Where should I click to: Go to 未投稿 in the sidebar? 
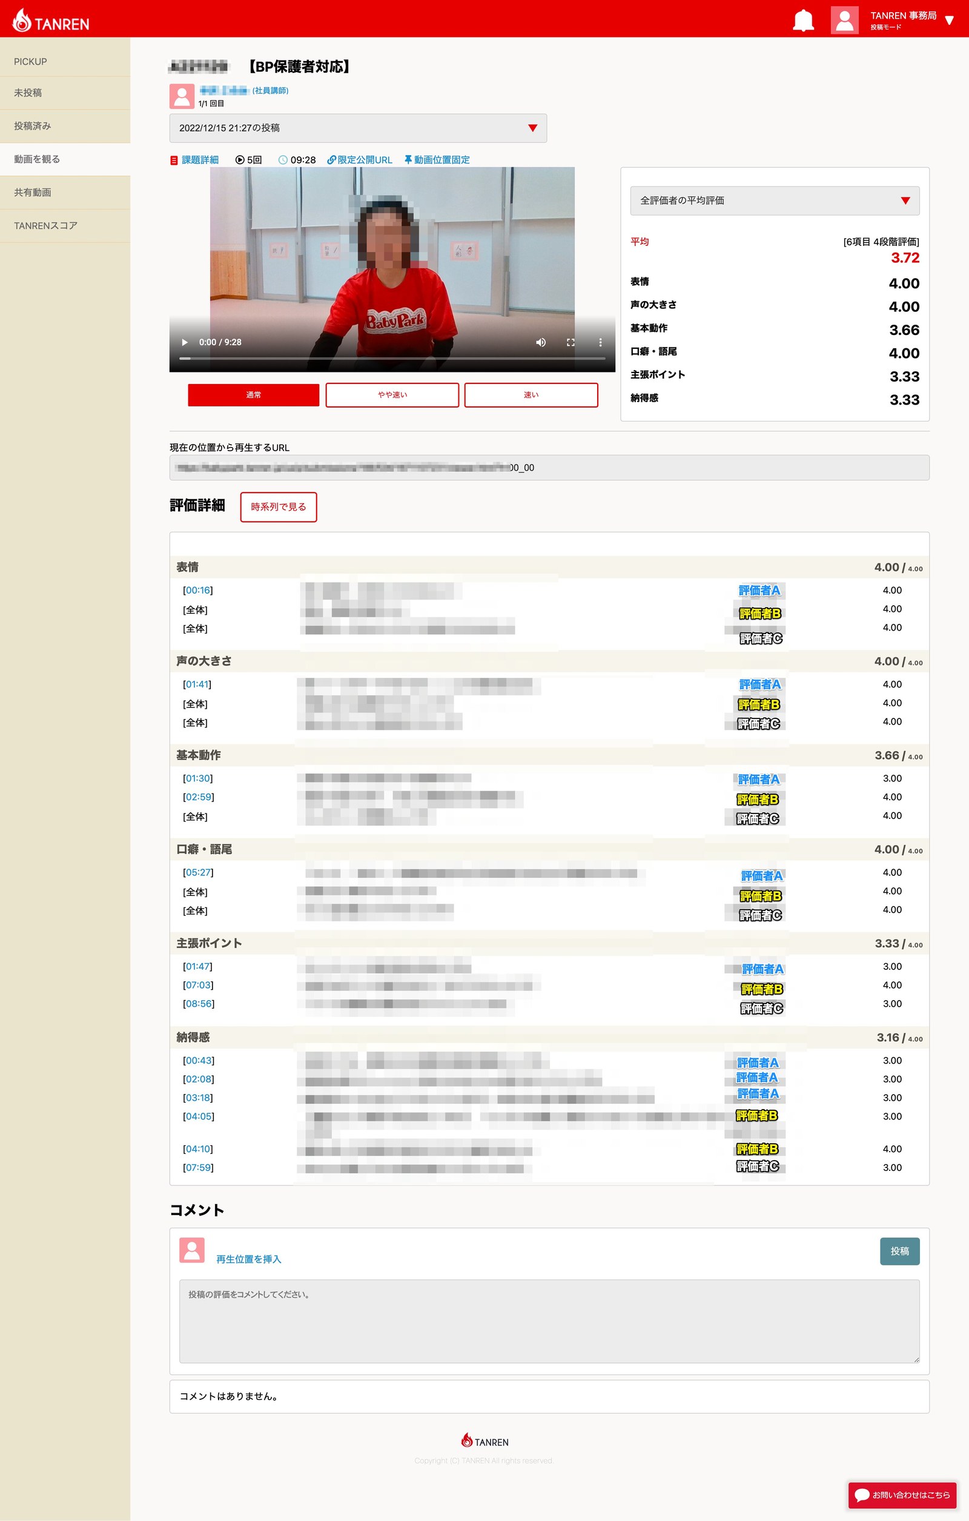point(65,93)
